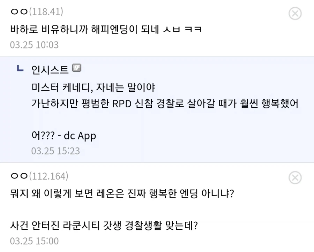Viewport: 314px width, 252px height.
Task: Click the gallery badge icon beside 인시스트
Action: [x=77, y=68]
